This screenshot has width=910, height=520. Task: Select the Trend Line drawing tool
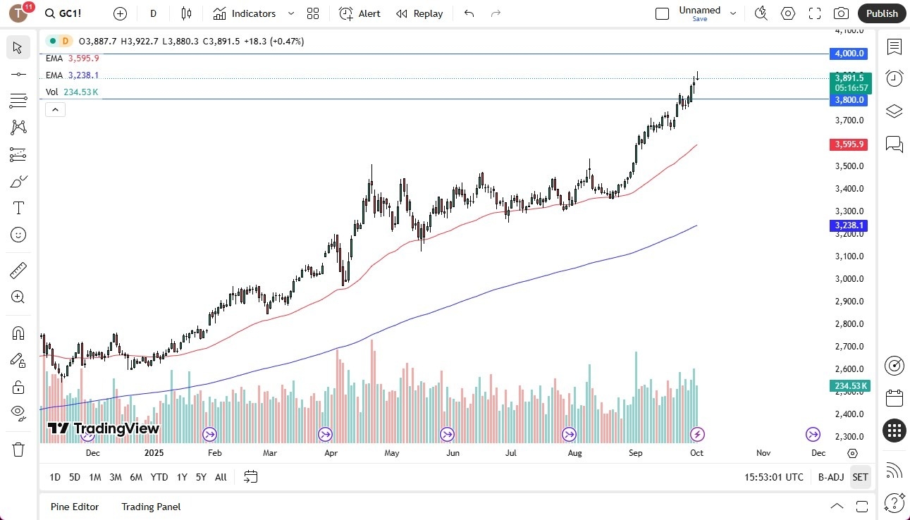coord(18,74)
